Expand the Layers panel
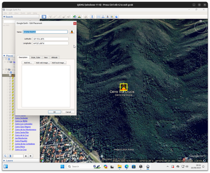 point(21,160)
